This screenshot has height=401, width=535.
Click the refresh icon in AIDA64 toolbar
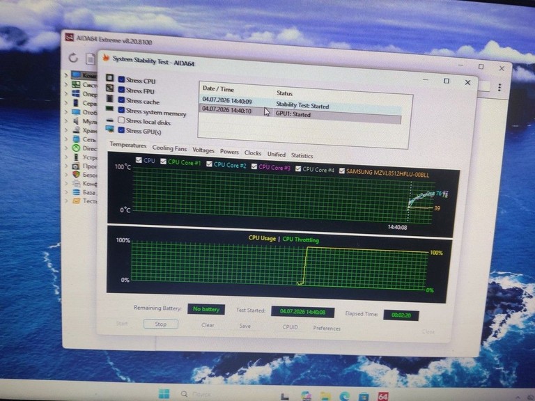point(73,58)
